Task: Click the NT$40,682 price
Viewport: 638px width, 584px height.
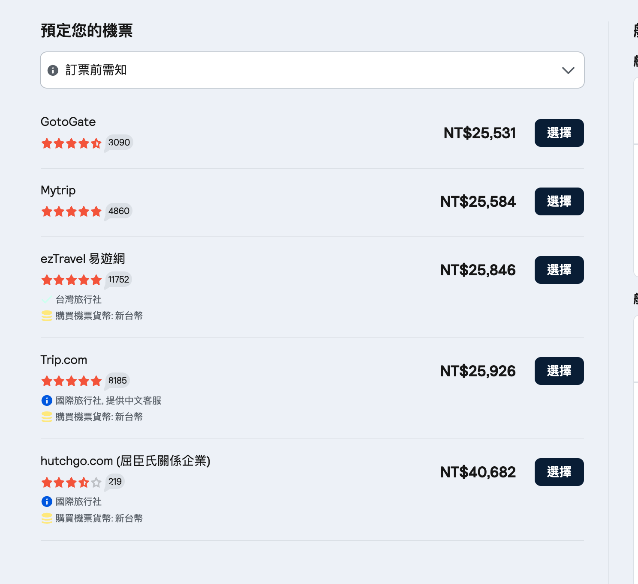Action: pos(478,472)
